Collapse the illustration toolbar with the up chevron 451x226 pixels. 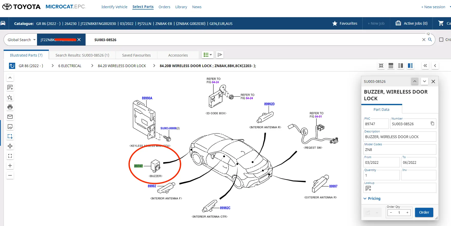pos(10,78)
